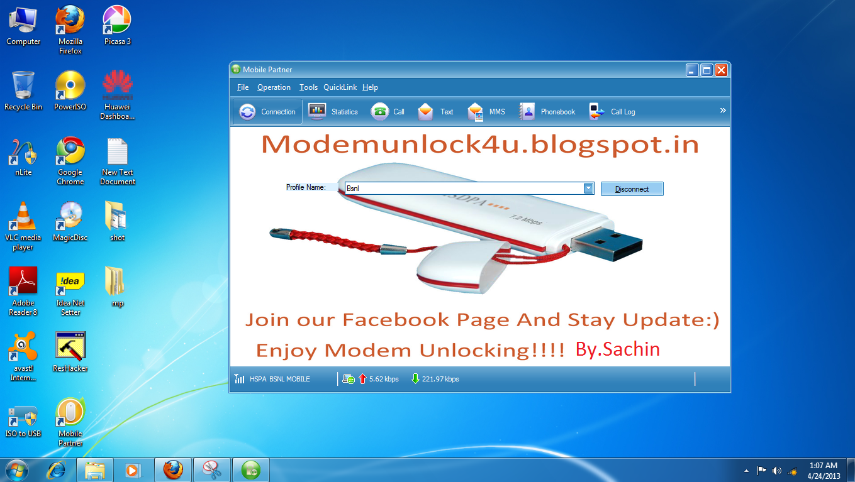Select the ResHacker desktop icon
Screen dimensions: 855x482
70,352
